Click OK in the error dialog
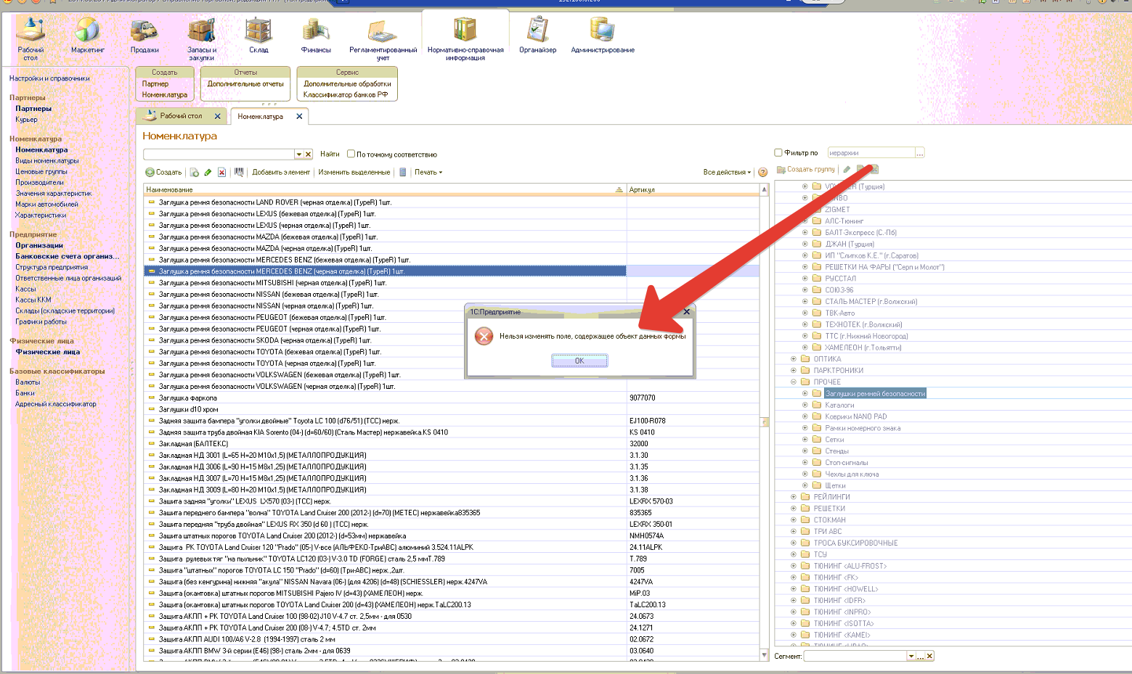Screen dimensions: 1132x674 click(579, 361)
